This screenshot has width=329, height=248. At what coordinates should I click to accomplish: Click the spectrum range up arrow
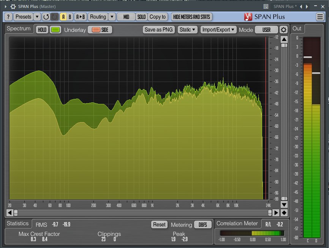[x=284, y=39]
